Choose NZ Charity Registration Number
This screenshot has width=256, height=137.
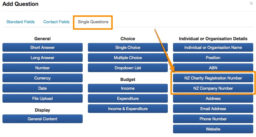[213, 78]
